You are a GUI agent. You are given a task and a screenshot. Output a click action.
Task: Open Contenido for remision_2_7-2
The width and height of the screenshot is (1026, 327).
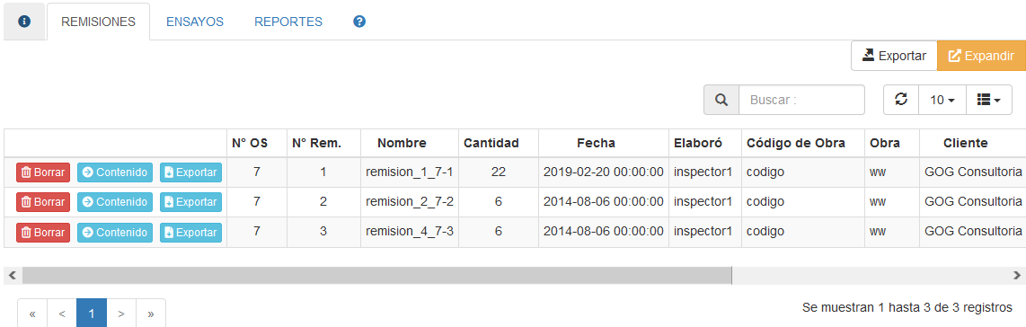click(x=115, y=202)
